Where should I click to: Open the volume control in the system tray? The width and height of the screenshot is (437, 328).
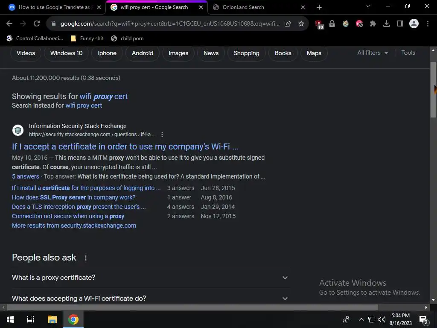pyautogui.click(x=382, y=319)
